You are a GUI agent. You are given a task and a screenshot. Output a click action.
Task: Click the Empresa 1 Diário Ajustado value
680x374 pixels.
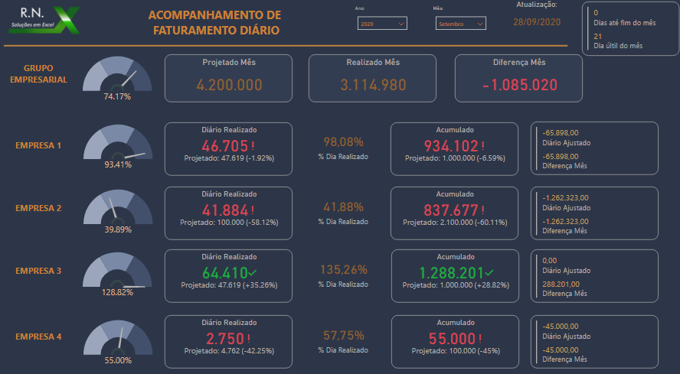click(x=560, y=132)
